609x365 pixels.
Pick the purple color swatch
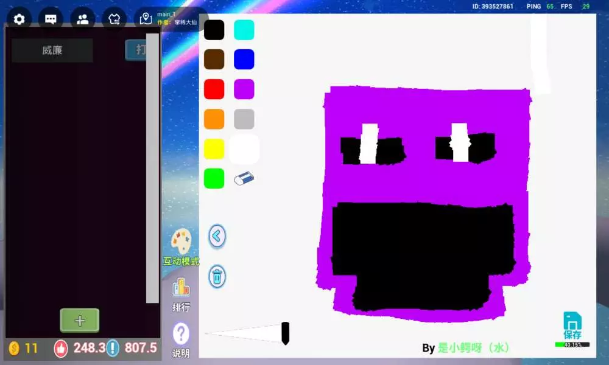(244, 89)
